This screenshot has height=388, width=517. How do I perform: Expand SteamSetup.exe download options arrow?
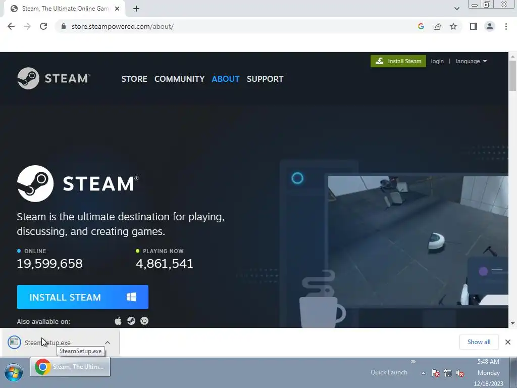click(x=108, y=343)
